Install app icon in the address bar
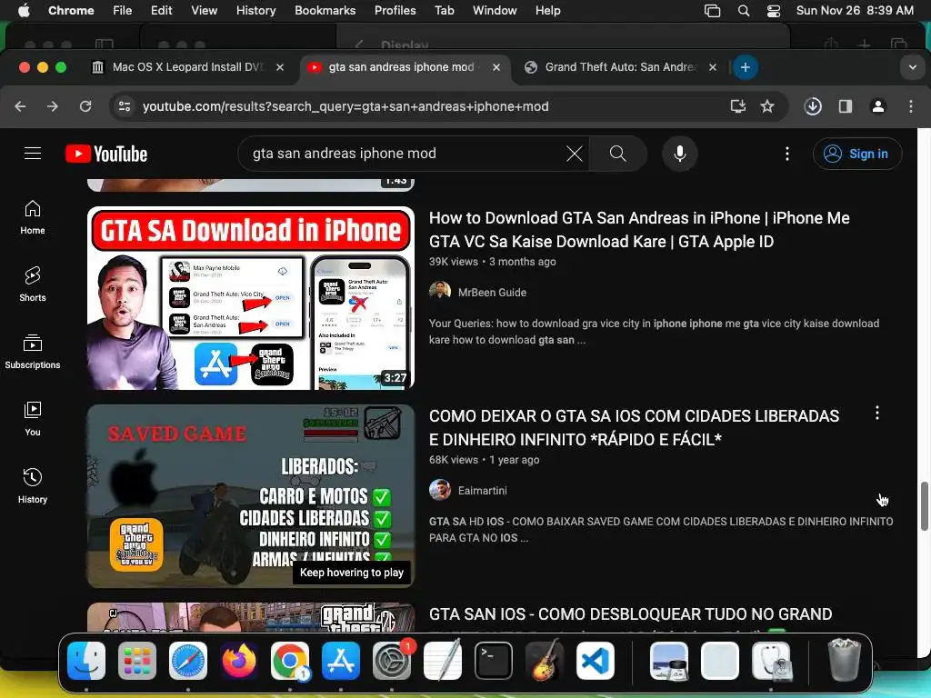The height and width of the screenshot is (698, 931). [x=738, y=106]
